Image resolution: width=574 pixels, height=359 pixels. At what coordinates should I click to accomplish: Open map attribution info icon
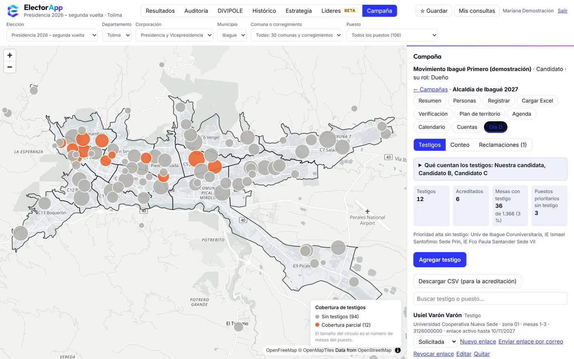pyautogui.click(x=398, y=350)
